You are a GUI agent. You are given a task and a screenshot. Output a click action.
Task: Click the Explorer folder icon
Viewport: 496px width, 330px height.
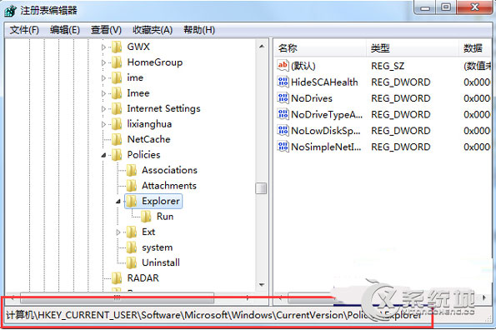pos(131,202)
